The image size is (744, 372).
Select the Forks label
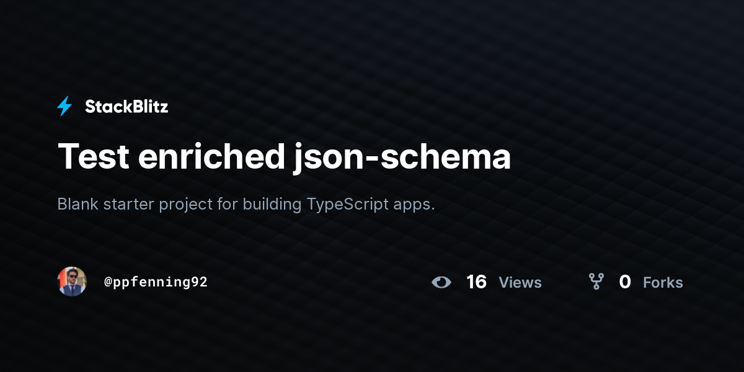click(x=663, y=283)
